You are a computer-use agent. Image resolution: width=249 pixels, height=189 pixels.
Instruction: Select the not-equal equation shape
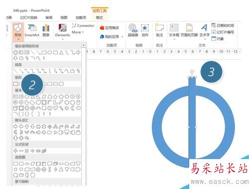click(44, 151)
